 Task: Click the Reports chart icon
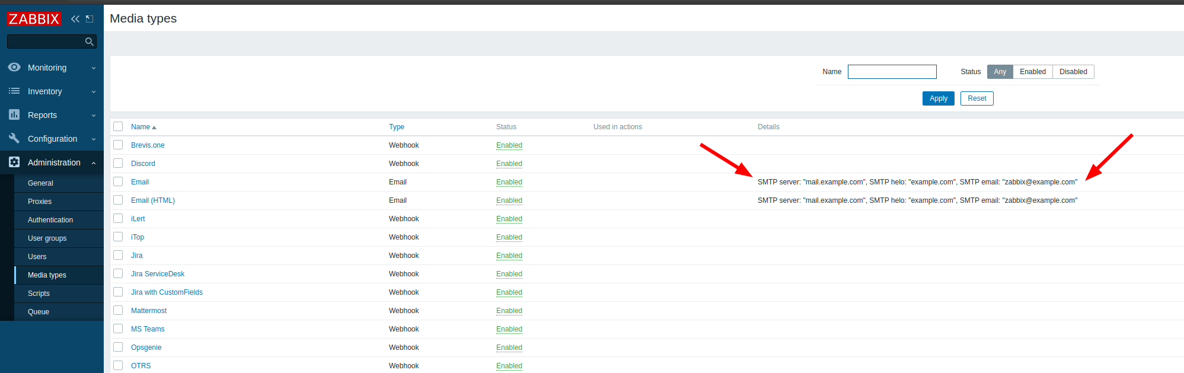pyautogui.click(x=14, y=115)
